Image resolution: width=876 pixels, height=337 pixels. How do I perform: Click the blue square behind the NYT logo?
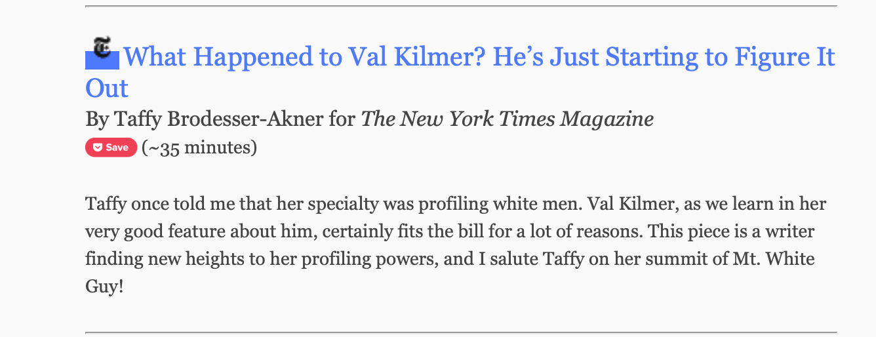102,61
